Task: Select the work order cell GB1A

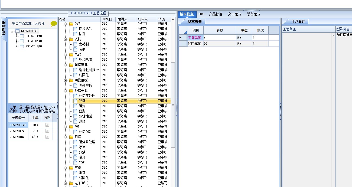Action: pyautogui.click(x=35, y=125)
